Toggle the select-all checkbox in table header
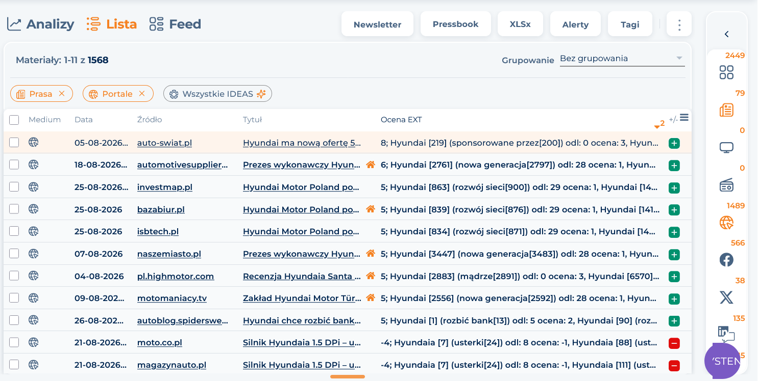Screen dimensions: 758x381 (x=14, y=120)
